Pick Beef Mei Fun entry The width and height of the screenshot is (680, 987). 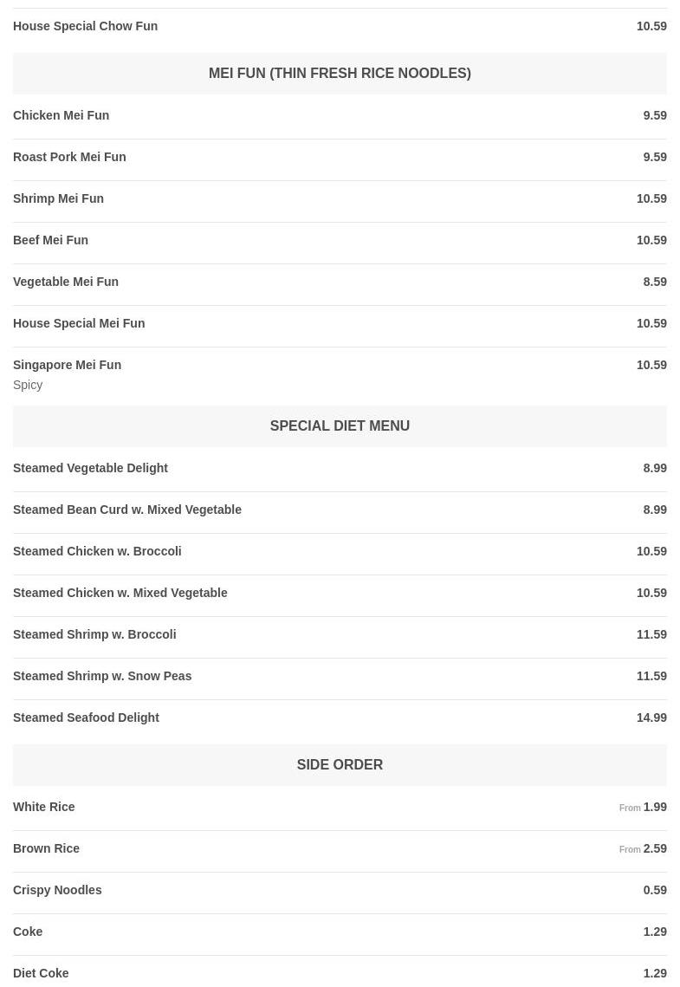tap(51, 240)
